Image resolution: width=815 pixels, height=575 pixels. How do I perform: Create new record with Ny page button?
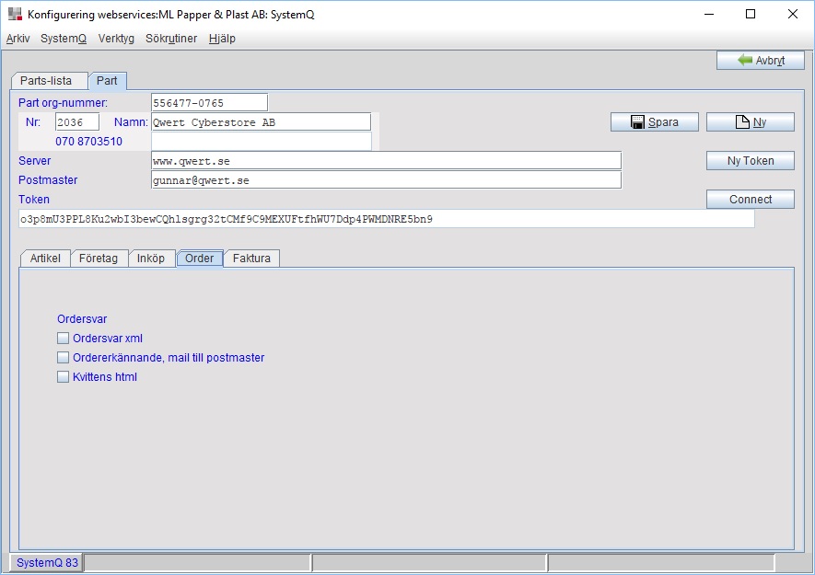coord(750,122)
